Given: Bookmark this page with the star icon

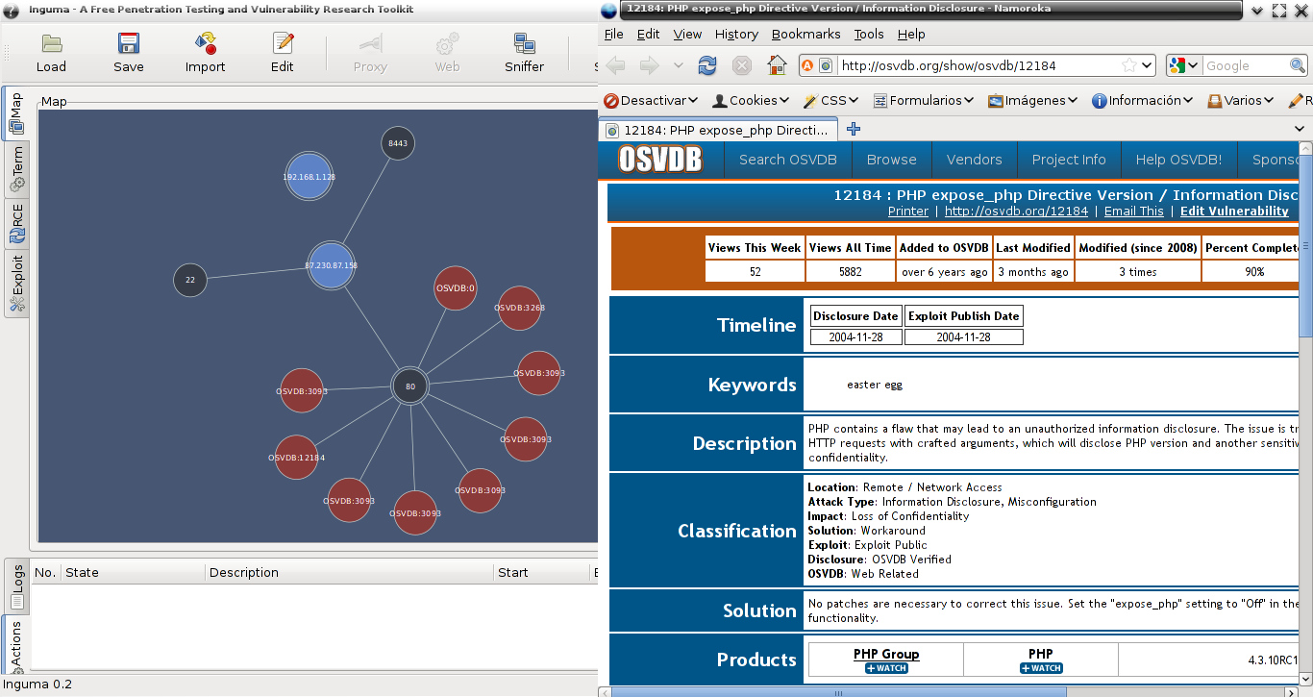Looking at the screenshot, I should (1129, 65).
